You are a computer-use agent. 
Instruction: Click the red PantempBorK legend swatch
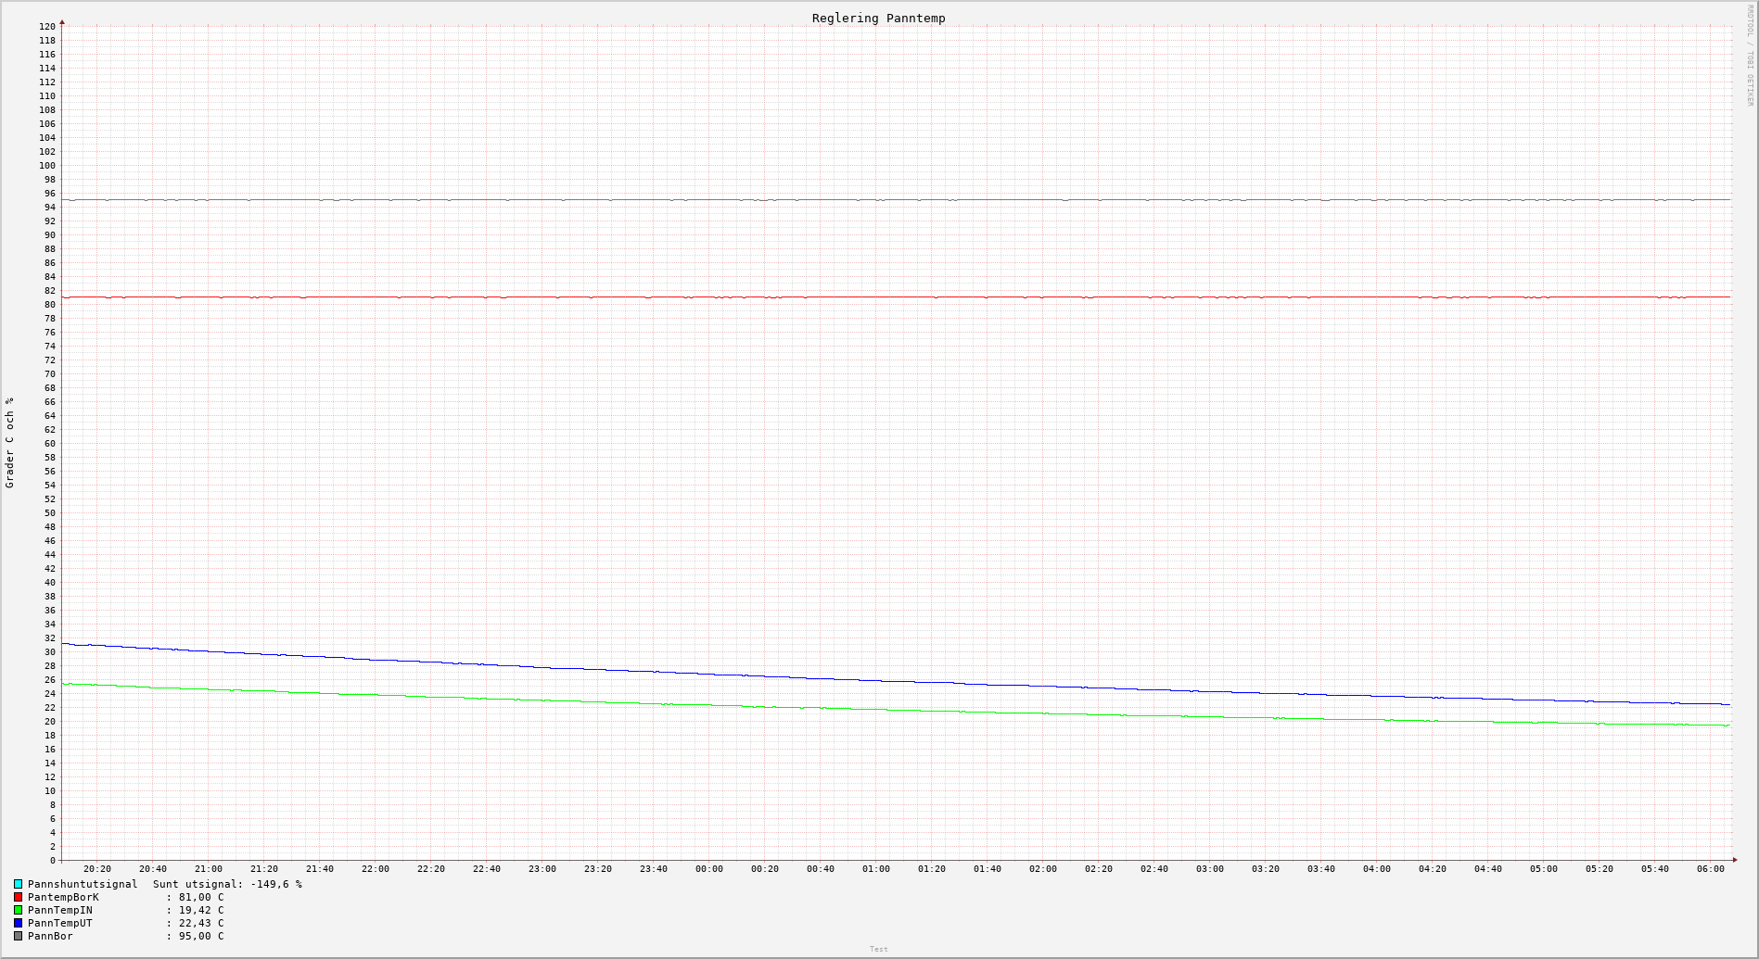(18, 897)
